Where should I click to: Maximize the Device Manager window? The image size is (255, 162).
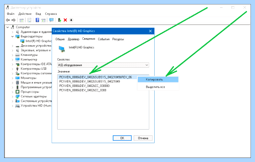click(x=233, y=7)
